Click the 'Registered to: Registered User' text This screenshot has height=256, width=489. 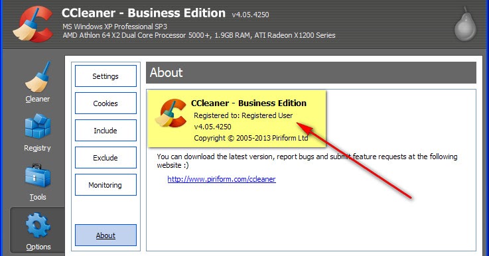[x=244, y=115]
